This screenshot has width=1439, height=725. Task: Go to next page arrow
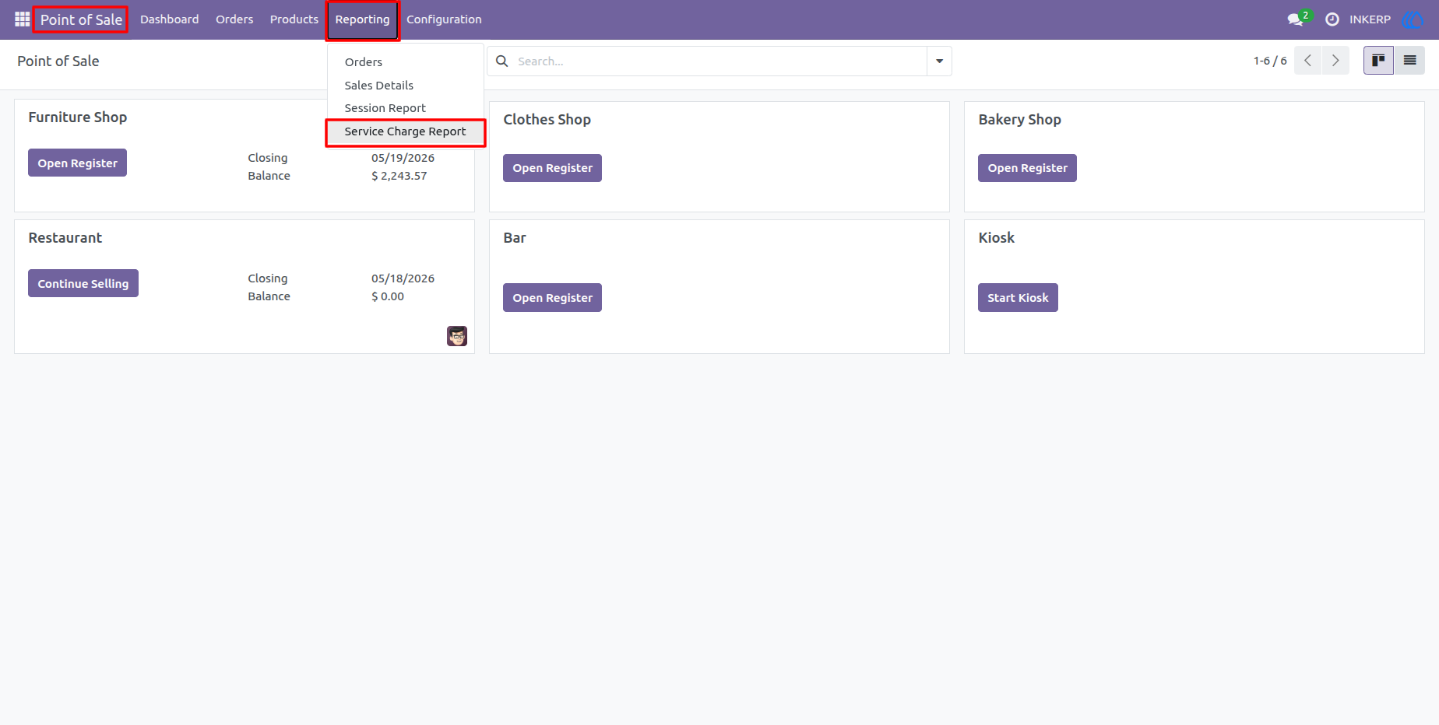tap(1335, 60)
